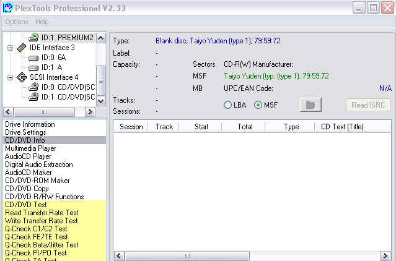Click track list scroll right arrow
This screenshot has width=396, height=261.
click(385, 256)
